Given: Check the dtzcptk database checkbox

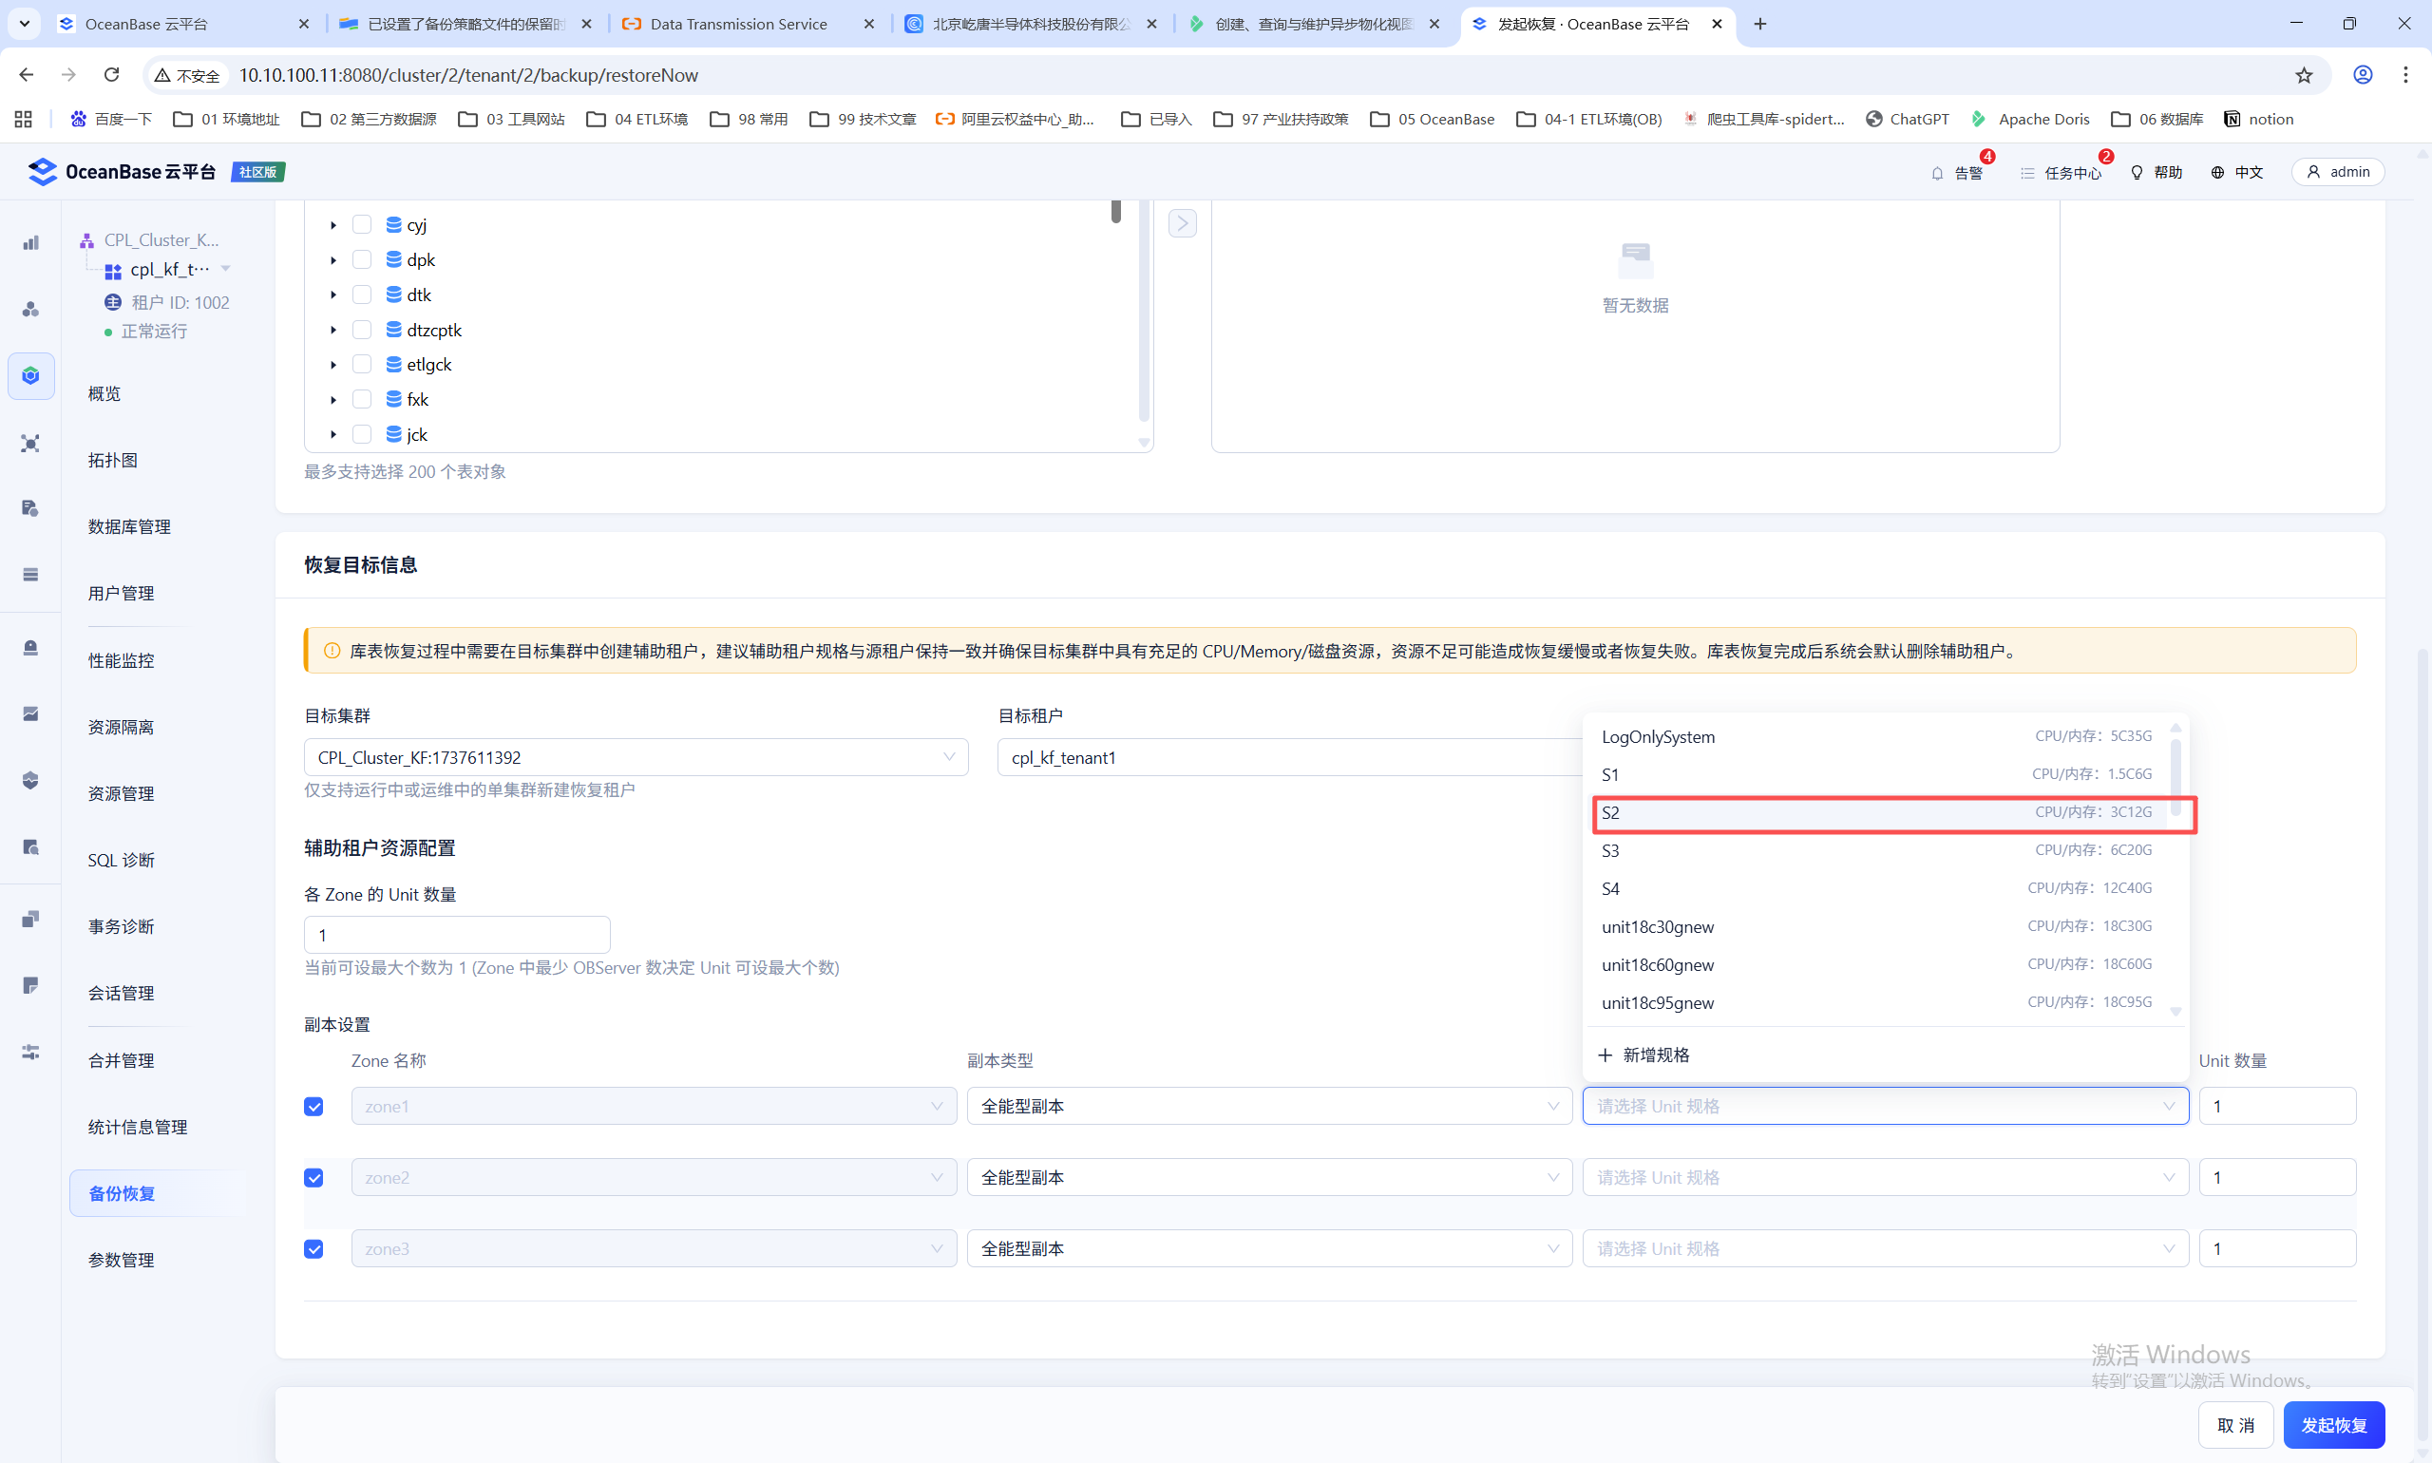Looking at the screenshot, I should point(362,330).
